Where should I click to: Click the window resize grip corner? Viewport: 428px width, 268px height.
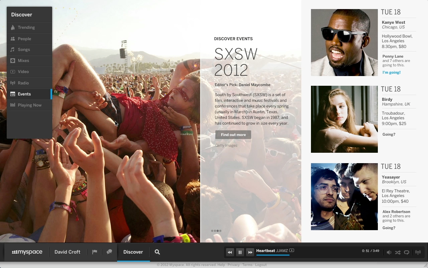click(x=425, y=265)
